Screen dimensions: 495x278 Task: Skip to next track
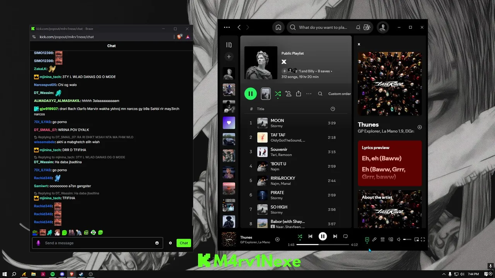pyautogui.click(x=335, y=236)
